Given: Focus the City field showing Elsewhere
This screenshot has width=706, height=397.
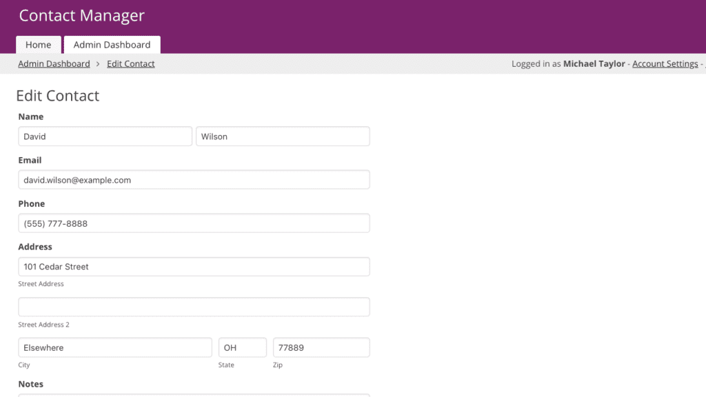Looking at the screenshot, I should click(x=115, y=347).
